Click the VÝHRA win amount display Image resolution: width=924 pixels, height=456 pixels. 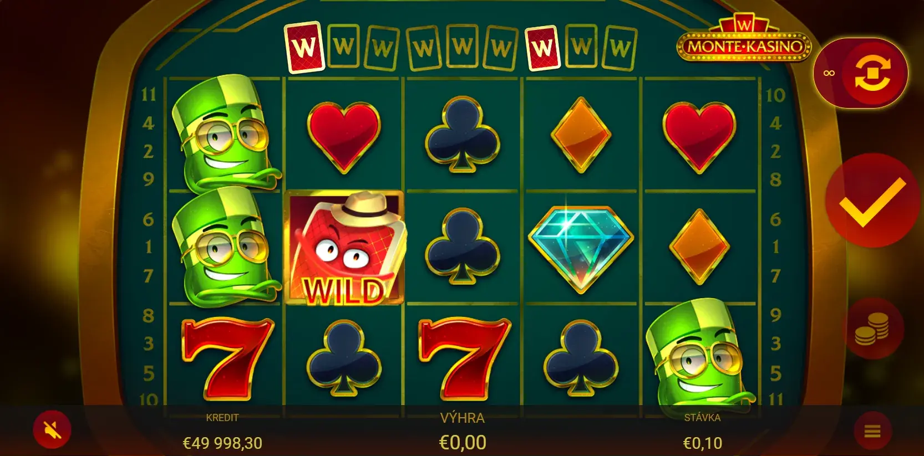tap(463, 432)
